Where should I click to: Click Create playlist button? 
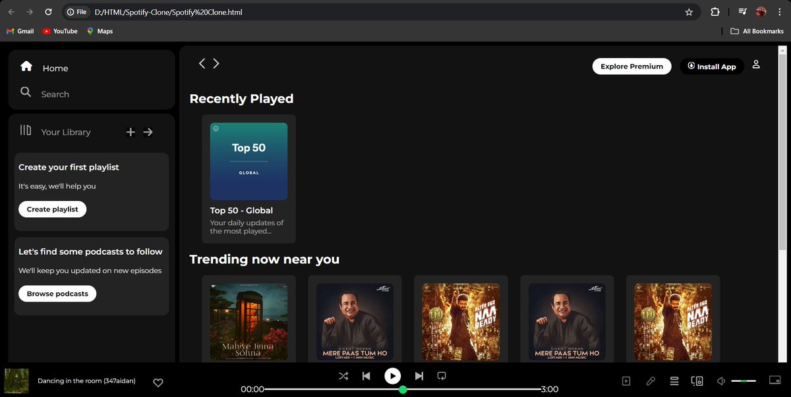pyautogui.click(x=52, y=209)
